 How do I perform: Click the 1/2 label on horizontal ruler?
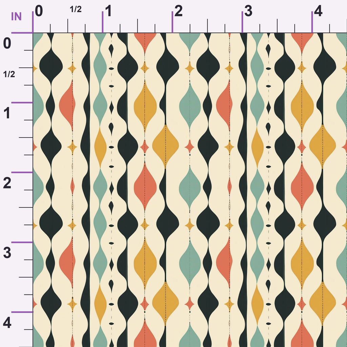point(76,9)
